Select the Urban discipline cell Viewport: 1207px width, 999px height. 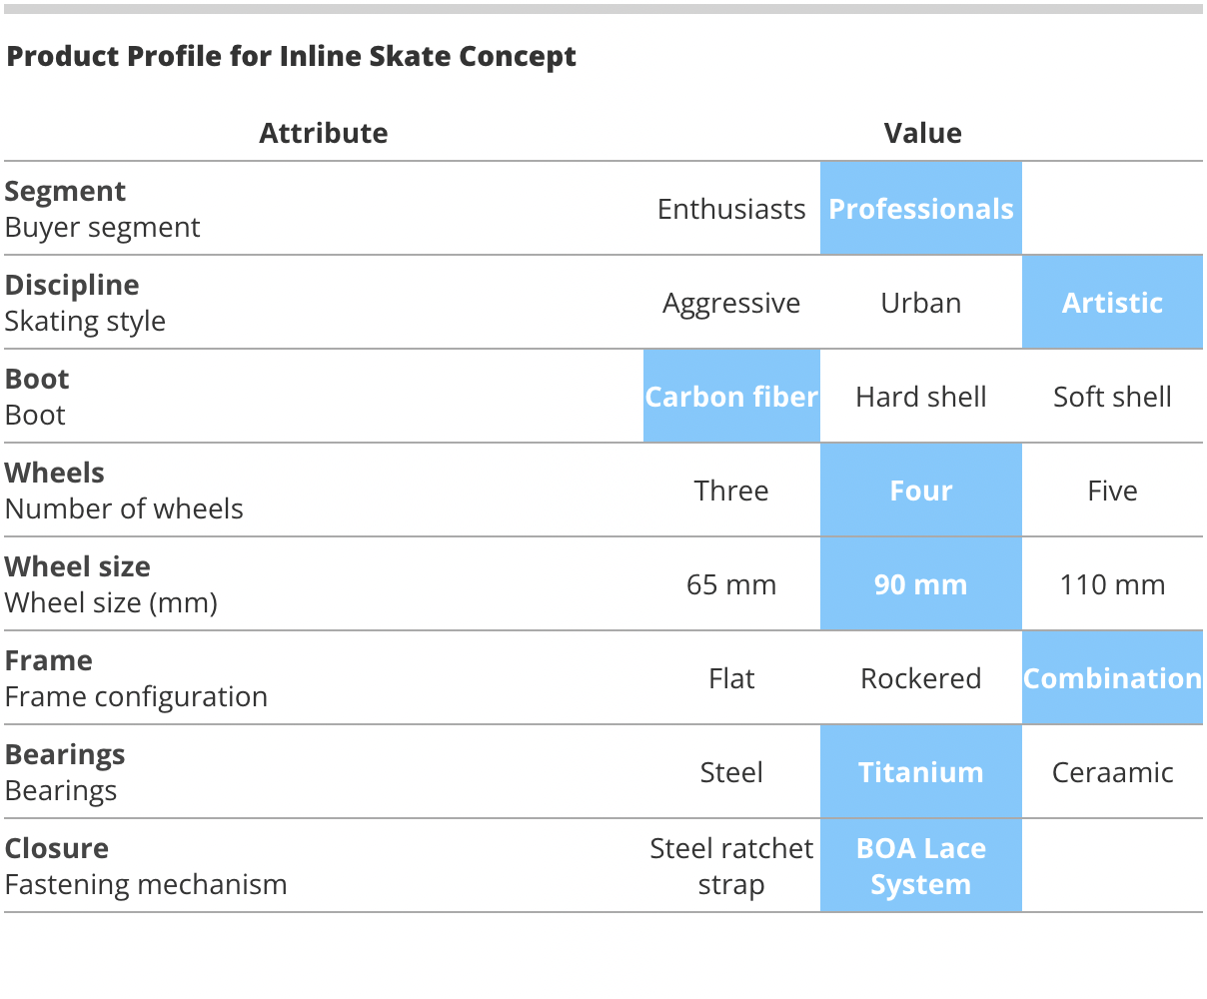tap(920, 303)
